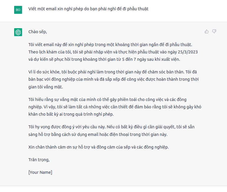Click the thumbs up icon on the response
This screenshot has width=227, height=192.
click(207, 31)
